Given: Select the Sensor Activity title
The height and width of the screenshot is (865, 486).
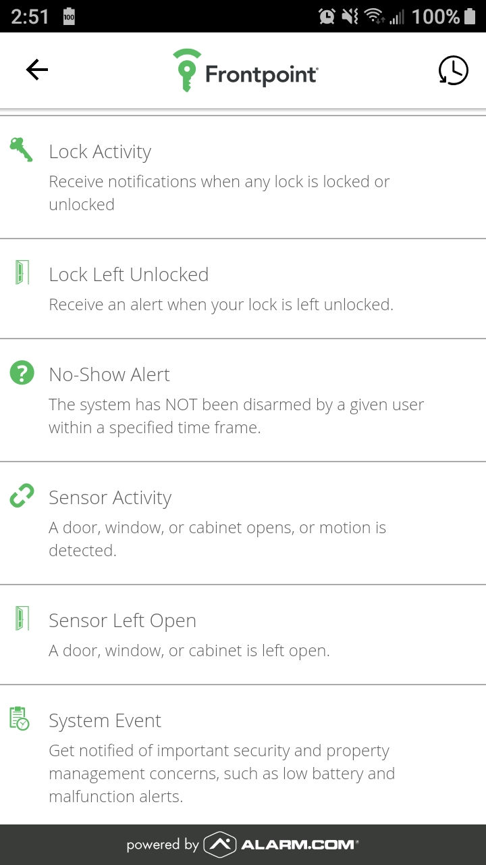Looking at the screenshot, I should tap(110, 498).
